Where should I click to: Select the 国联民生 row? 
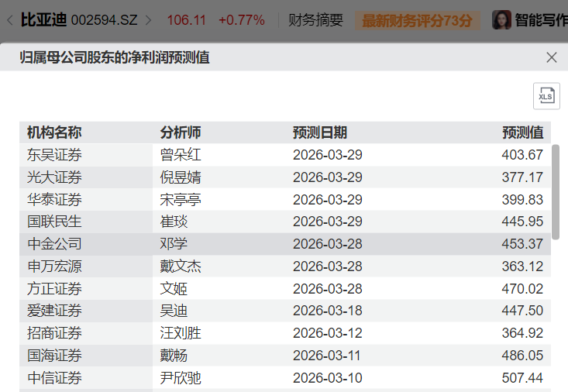285,222
